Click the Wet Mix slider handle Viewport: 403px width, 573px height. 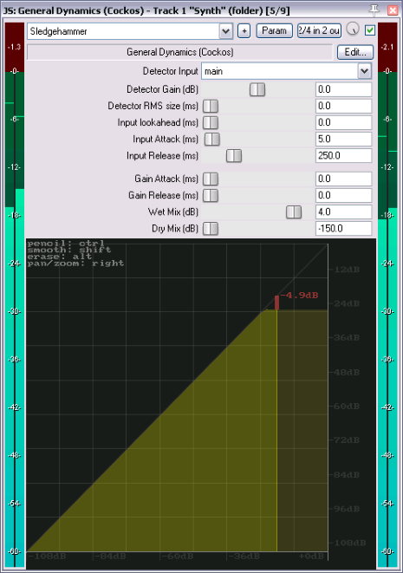[x=294, y=212]
